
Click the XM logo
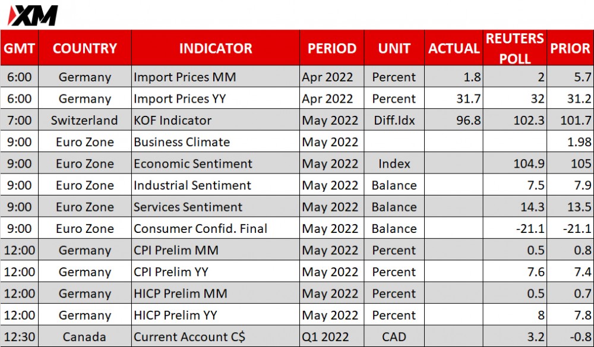pyautogui.click(x=33, y=15)
